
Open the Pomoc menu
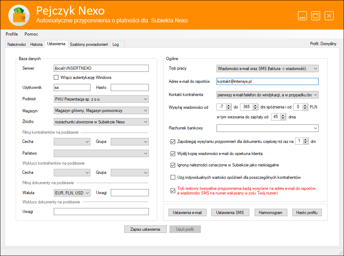(31, 34)
